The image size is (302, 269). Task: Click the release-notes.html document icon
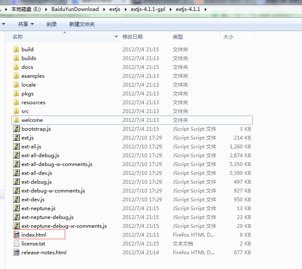[x=16, y=253]
